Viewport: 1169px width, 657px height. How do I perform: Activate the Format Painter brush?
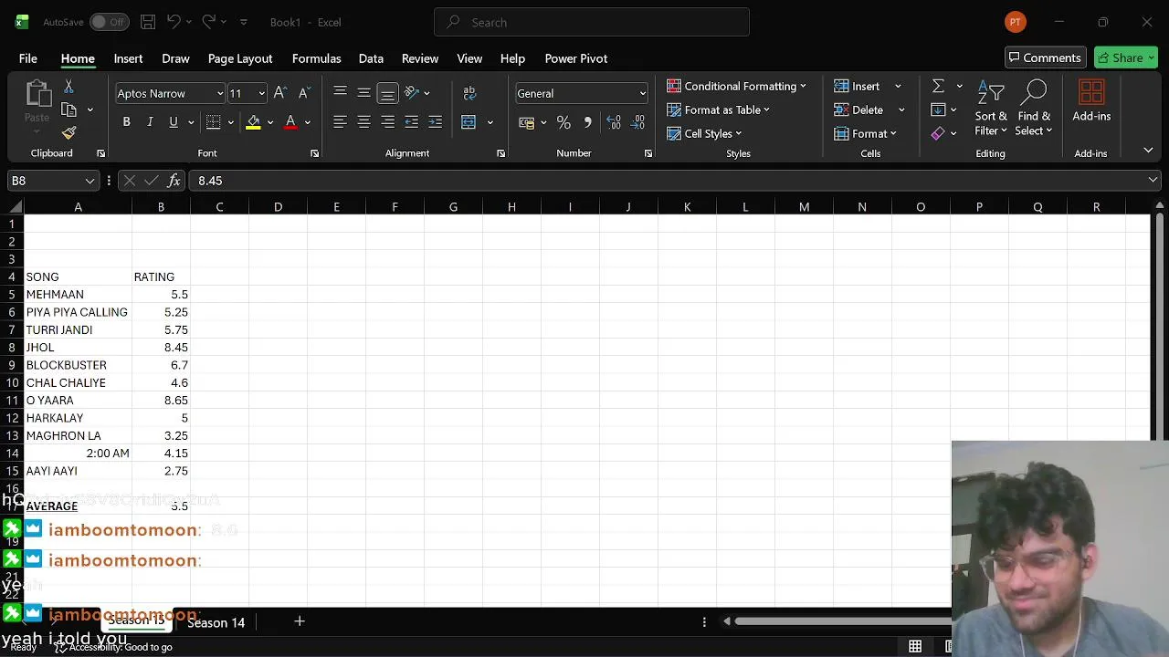click(x=68, y=132)
